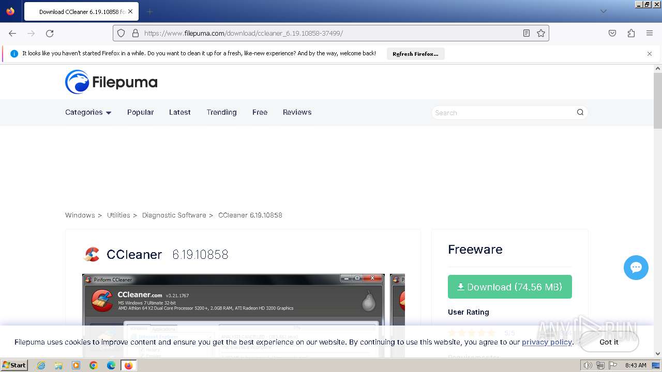Click the Download (74.56 MB) button
This screenshot has width=662, height=372.
[510, 287]
